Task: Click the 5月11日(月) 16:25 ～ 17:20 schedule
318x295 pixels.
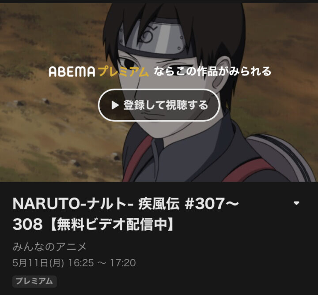Action: click(74, 263)
